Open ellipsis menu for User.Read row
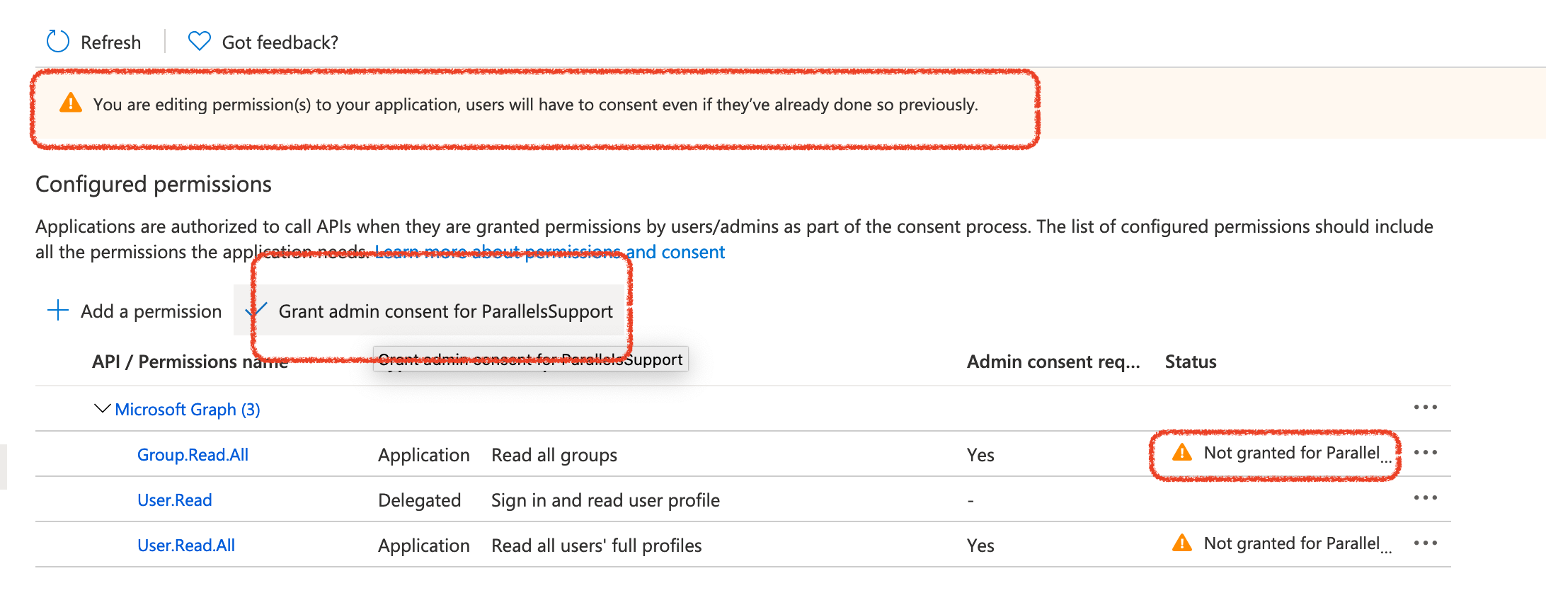 pyautogui.click(x=1425, y=498)
